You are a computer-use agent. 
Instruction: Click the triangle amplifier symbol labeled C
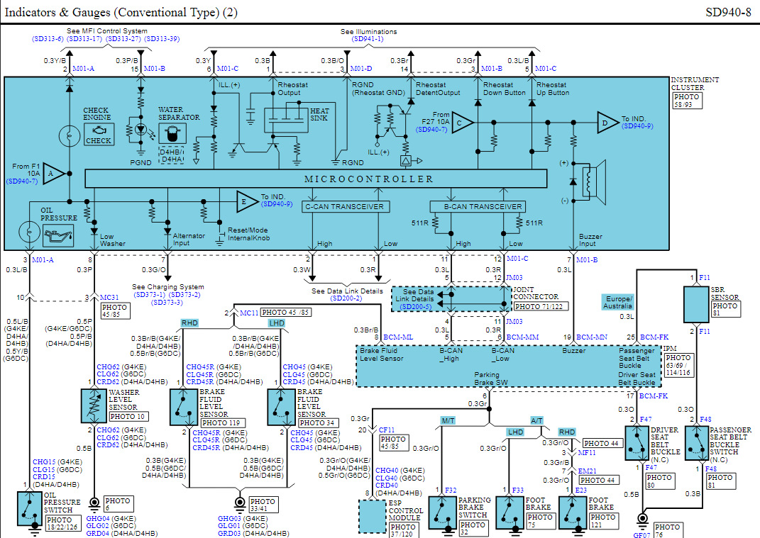click(x=463, y=123)
